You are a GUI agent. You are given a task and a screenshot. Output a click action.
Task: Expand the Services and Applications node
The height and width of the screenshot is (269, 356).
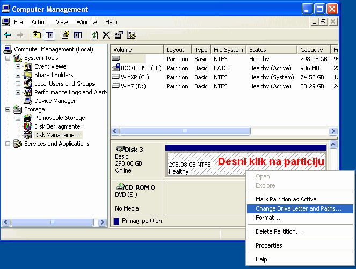8,144
